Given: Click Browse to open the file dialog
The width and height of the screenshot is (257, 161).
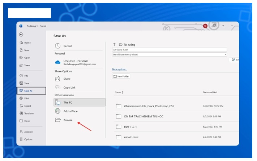Looking at the screenshot, I should click(68, 120).
